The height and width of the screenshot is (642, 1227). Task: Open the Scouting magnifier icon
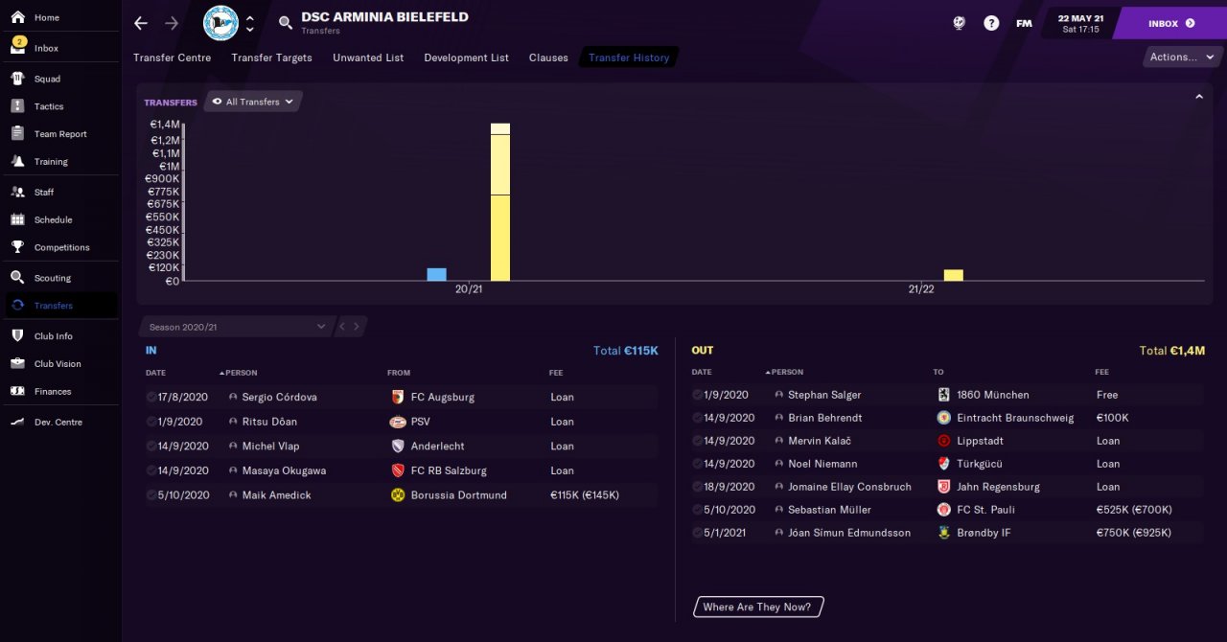point(17,278)
